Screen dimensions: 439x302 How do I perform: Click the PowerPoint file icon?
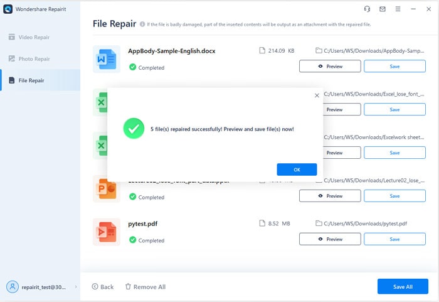[x=105, y=188]
